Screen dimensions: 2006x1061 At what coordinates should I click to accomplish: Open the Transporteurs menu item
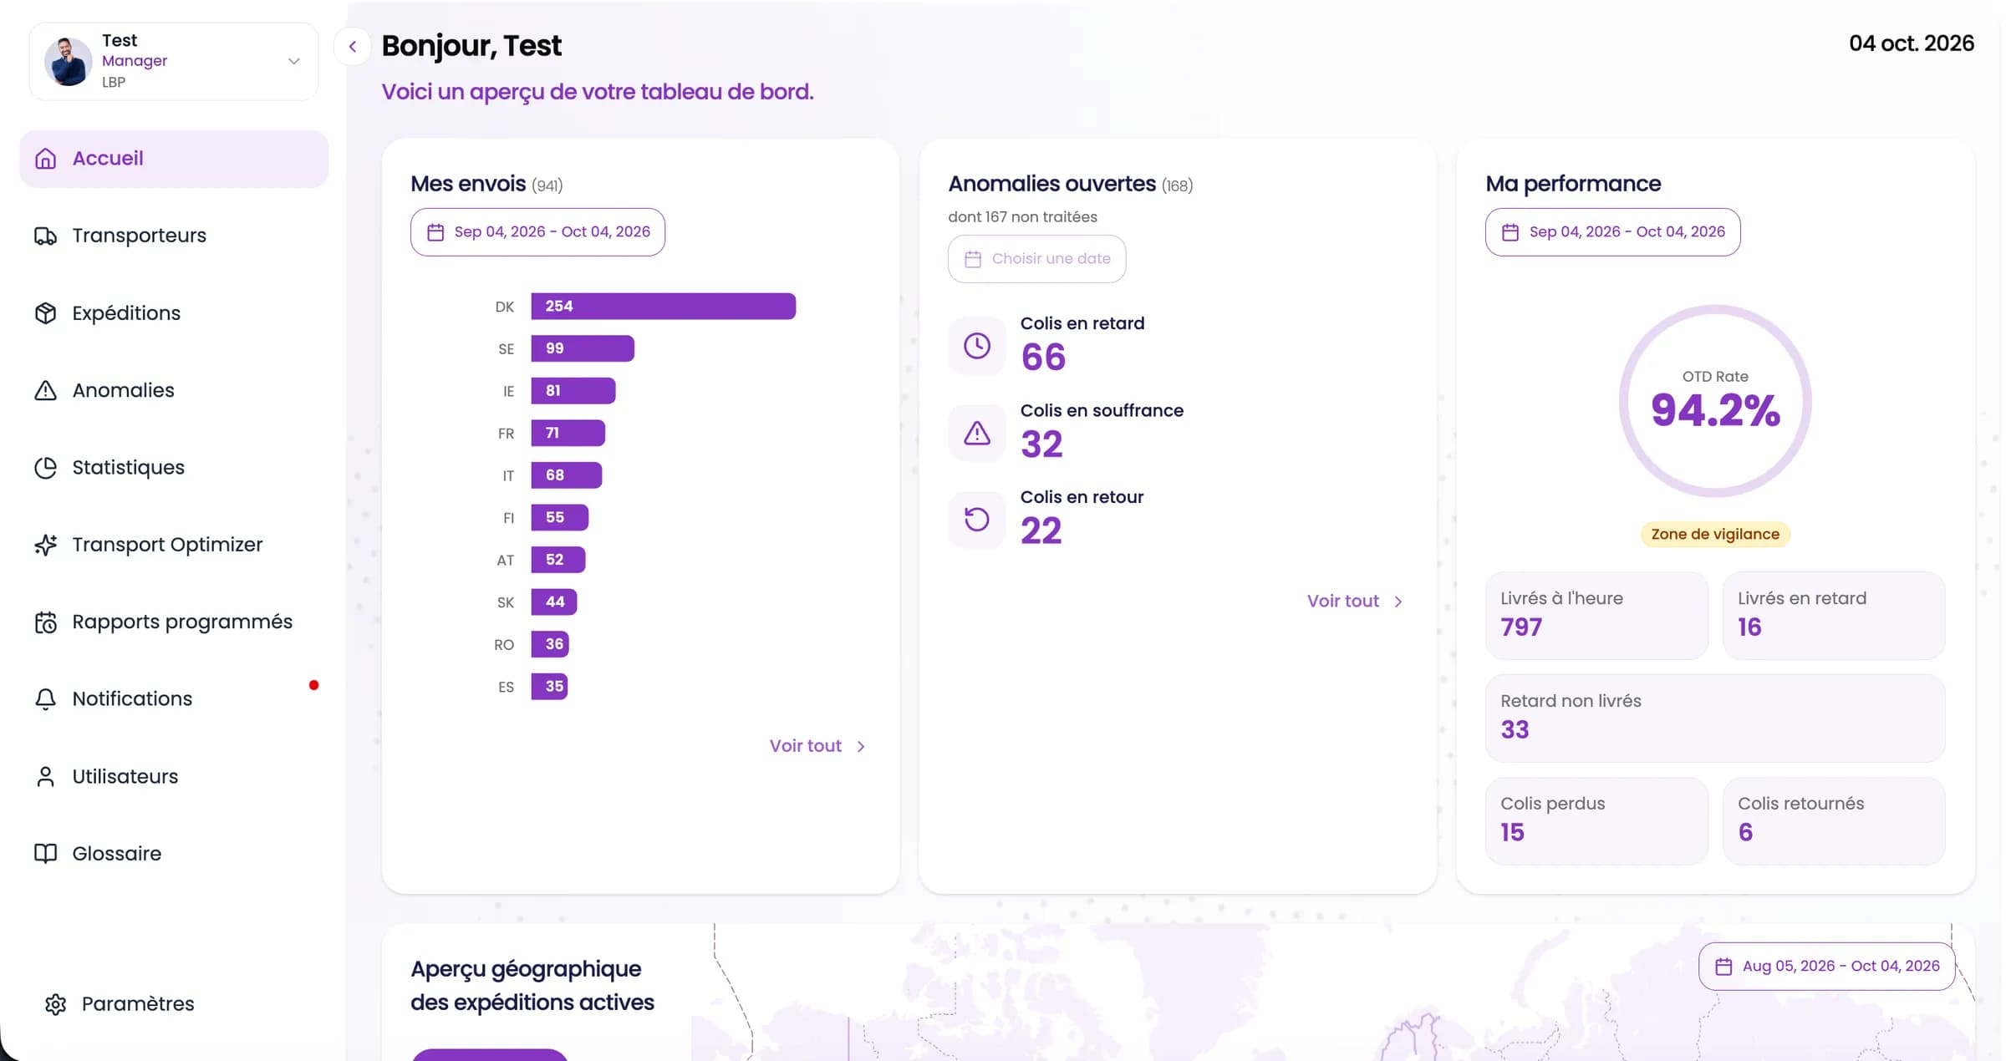click(174, 236)
